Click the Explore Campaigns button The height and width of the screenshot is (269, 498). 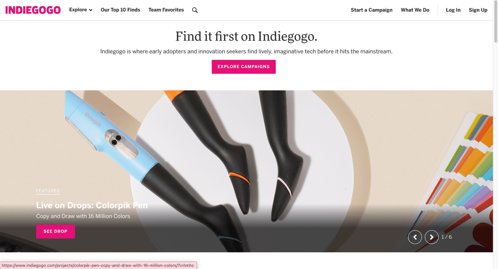click(x=244, y=67)
